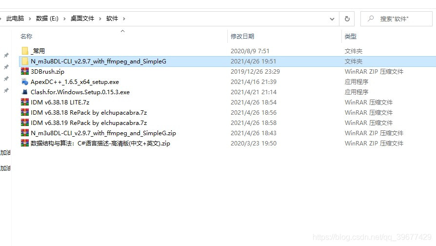Screen dimensions: 436x246
Task: Click the 搜索"软件" search field
Action: coord(396,19)
